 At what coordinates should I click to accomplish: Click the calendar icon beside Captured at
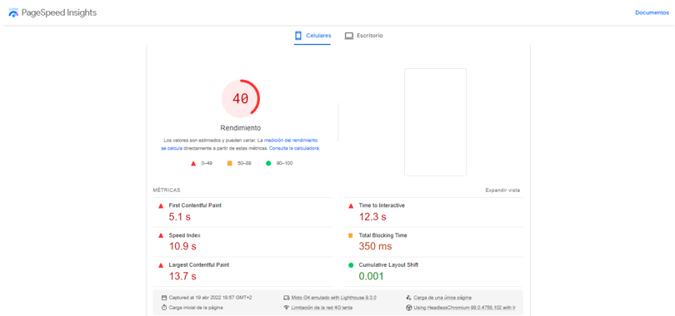(x=164, y=298)
